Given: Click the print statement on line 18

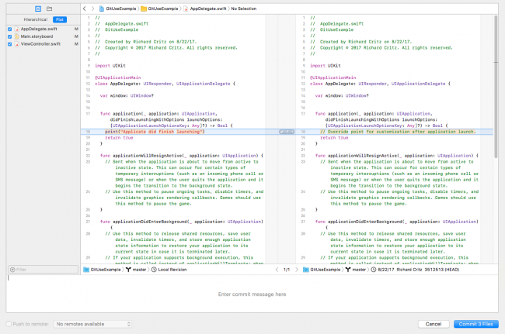Looking at the screenshot, I should coord(155,132).
